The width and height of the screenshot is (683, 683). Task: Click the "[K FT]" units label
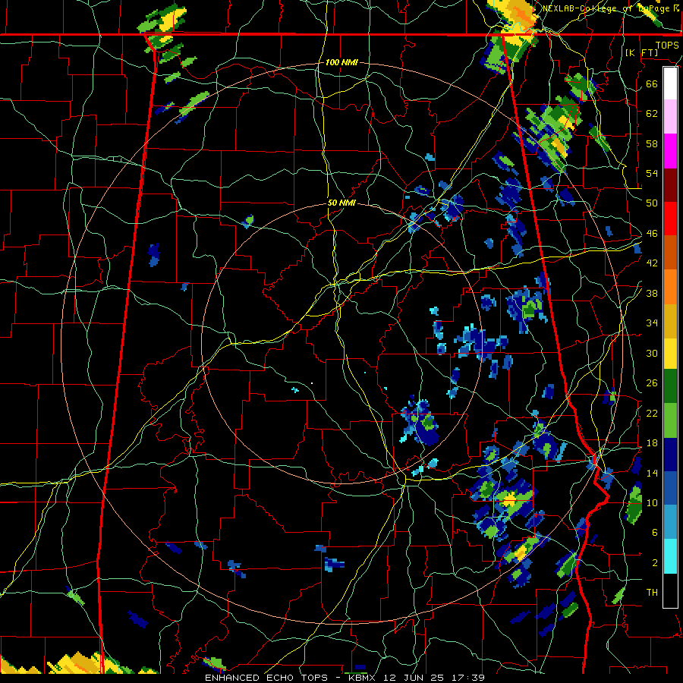coord(642,52)
